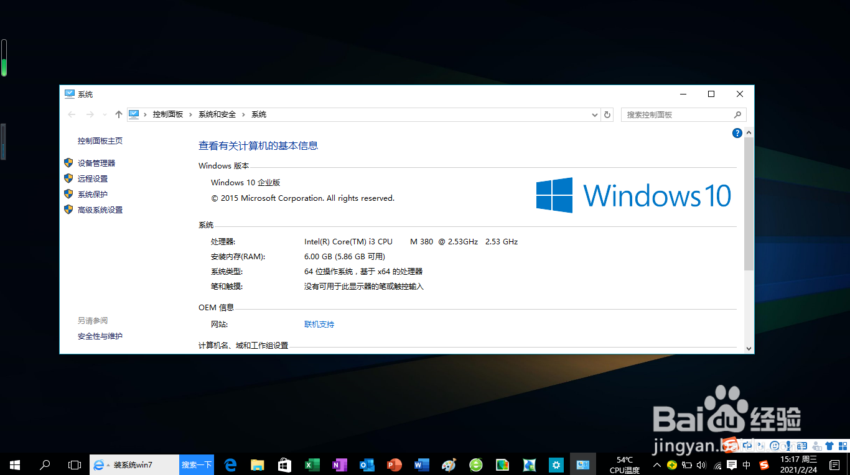850x475 pixels.
Task: Expand the chevron after 系统和安全 breadcrumb
Action: (x=244, y=114)
